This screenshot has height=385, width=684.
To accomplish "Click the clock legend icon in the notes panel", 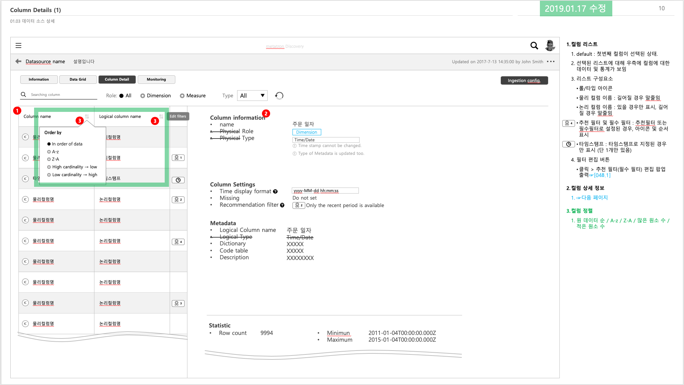I will (569, 144).
